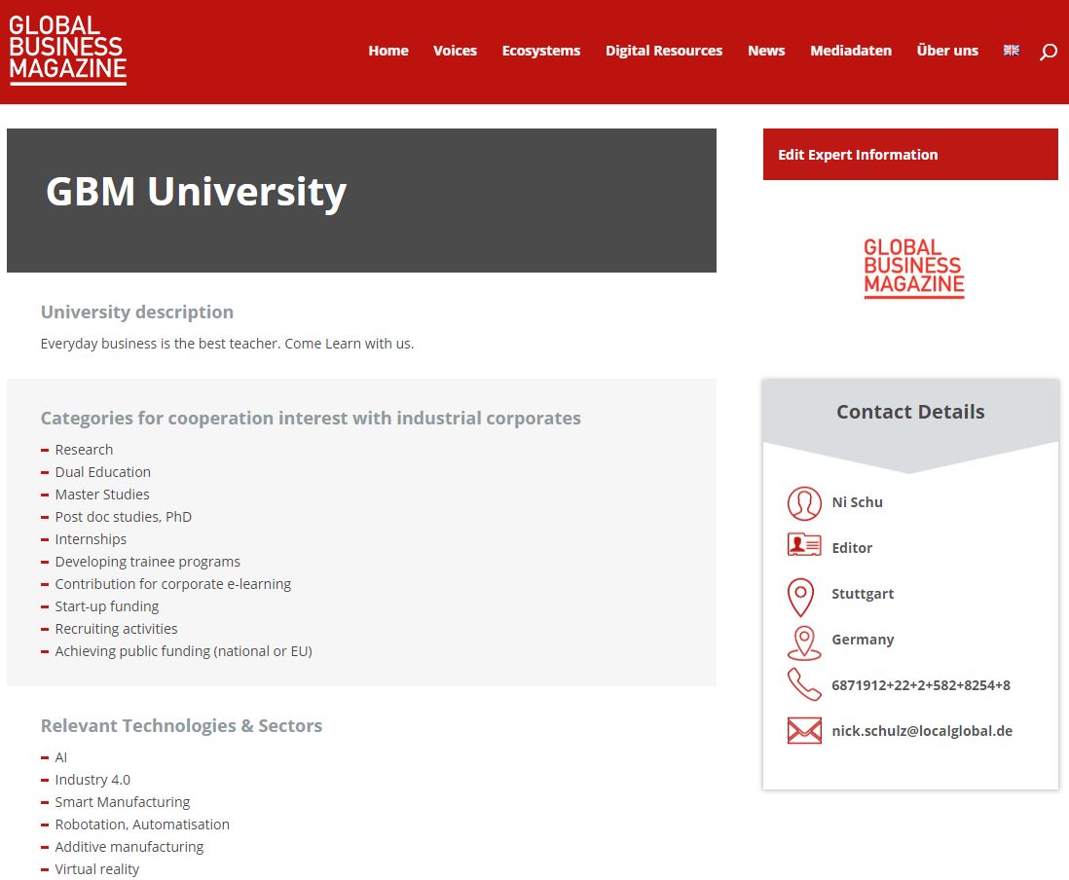The height and width of the screenshot is (880, 1069).
Task: Select Developing trainee programs item
Action: tap(147, 562)
